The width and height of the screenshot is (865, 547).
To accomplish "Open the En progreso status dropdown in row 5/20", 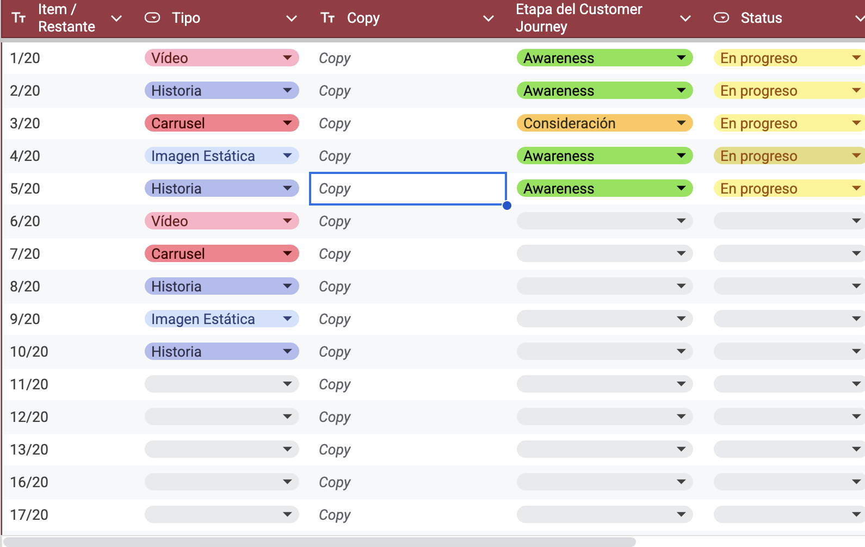I will [789, 188].
